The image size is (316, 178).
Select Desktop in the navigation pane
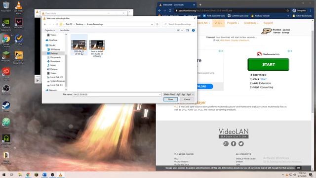click(x=54, y=53)
